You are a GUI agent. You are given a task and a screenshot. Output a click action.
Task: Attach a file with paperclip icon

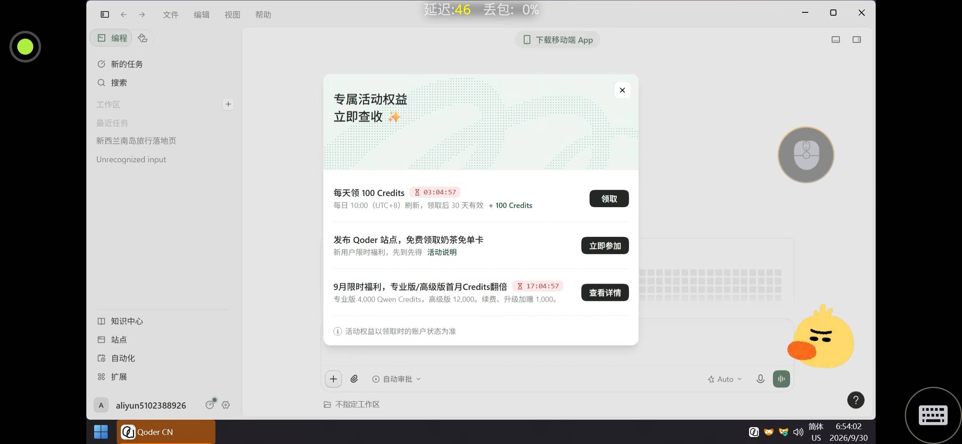click(354, 379)
